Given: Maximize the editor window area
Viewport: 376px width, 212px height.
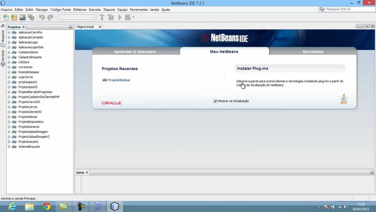Looking at the screenshot, I should point(372,26).
